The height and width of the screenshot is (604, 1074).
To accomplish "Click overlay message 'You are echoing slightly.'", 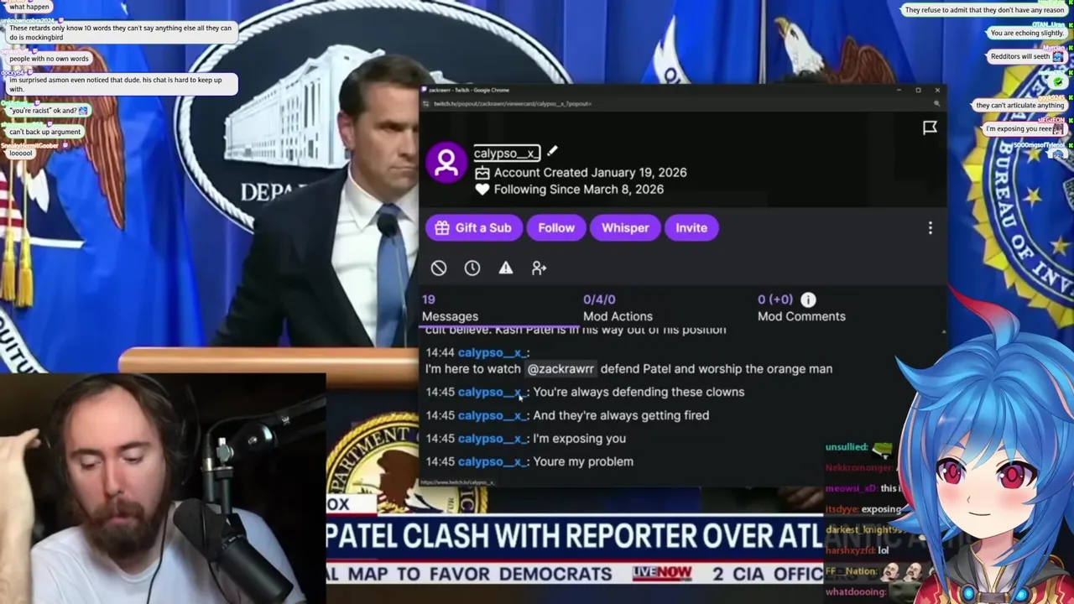I will [1027, 34].
